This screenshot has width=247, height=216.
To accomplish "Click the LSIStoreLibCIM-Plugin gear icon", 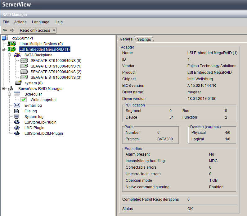I will [x=17, y=133].
